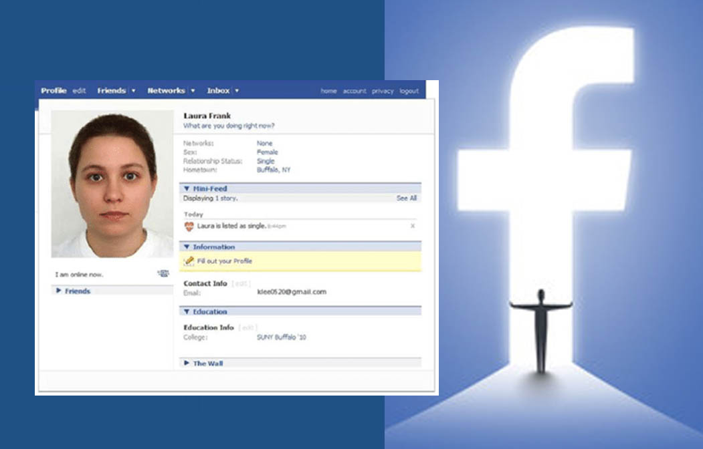703x449 pixels.
Task: Click the online status icon beside 'I am online now.'
Action: coord(163,273)
